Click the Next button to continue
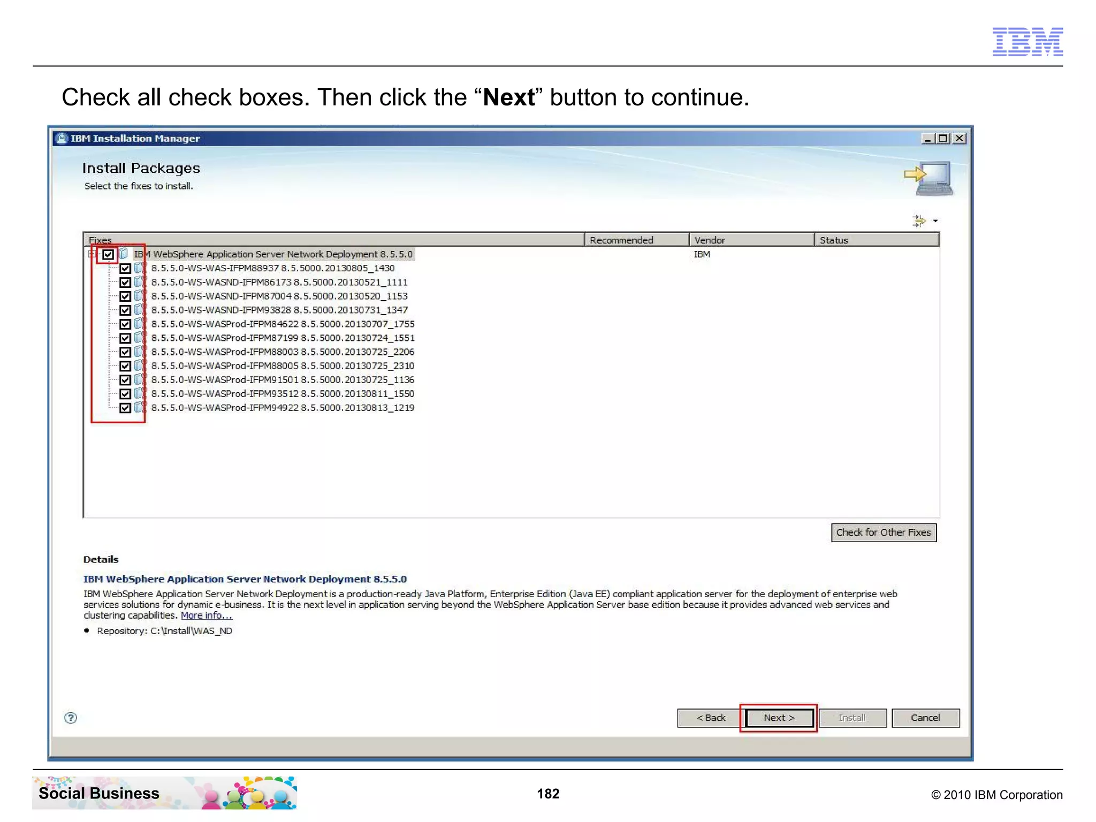This screenshot has width=1096, height=822. click(x=779, y=718)
